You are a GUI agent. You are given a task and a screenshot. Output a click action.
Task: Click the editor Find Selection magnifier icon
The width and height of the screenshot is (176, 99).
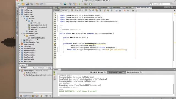point(86,10)
